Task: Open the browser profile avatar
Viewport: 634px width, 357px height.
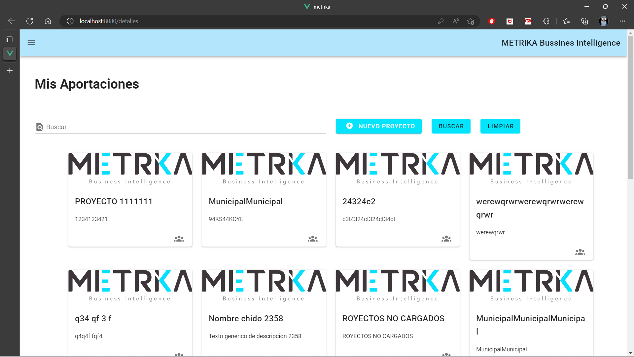Action: pyautogui.click(x=604, y=21)
